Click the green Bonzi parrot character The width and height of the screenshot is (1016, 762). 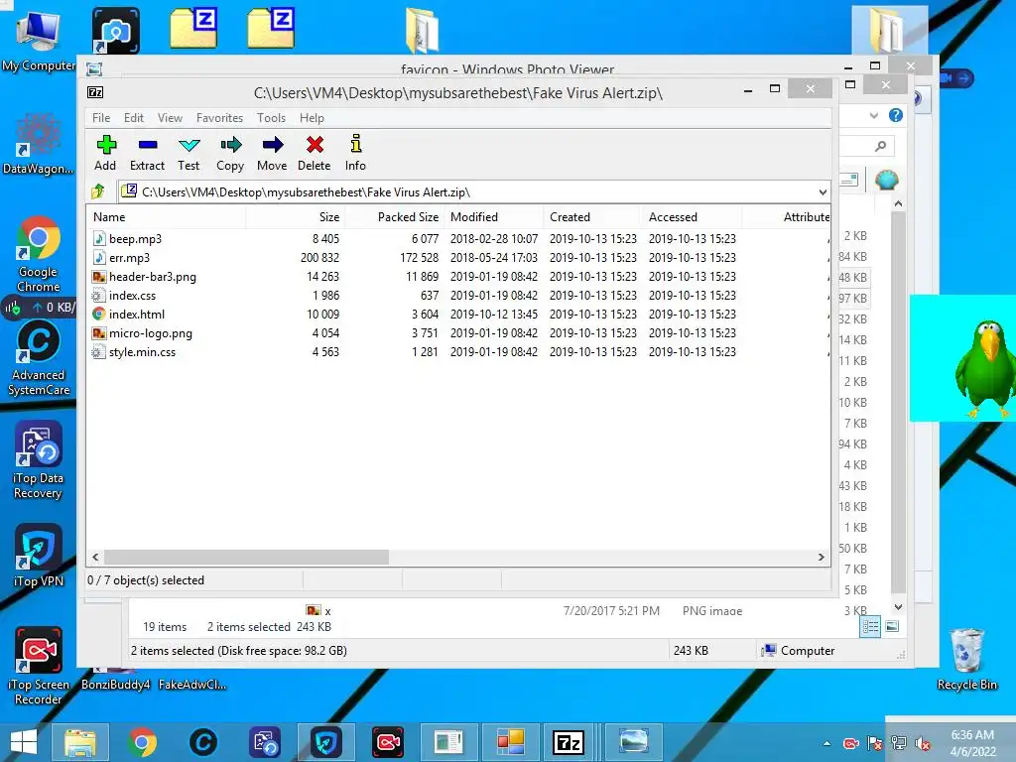coord(984,369)
